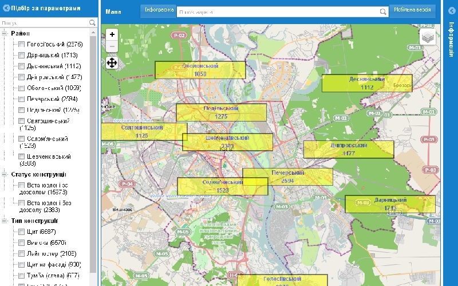Check the Лайтпостер (2108) checkbox
Screen dimensions: 458x286
(x=21, y=254)
